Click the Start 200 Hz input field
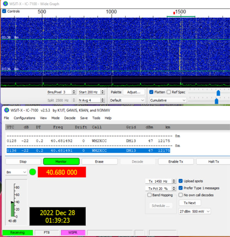The height and width of the screenshot is (237, 230). pos(90,92)
